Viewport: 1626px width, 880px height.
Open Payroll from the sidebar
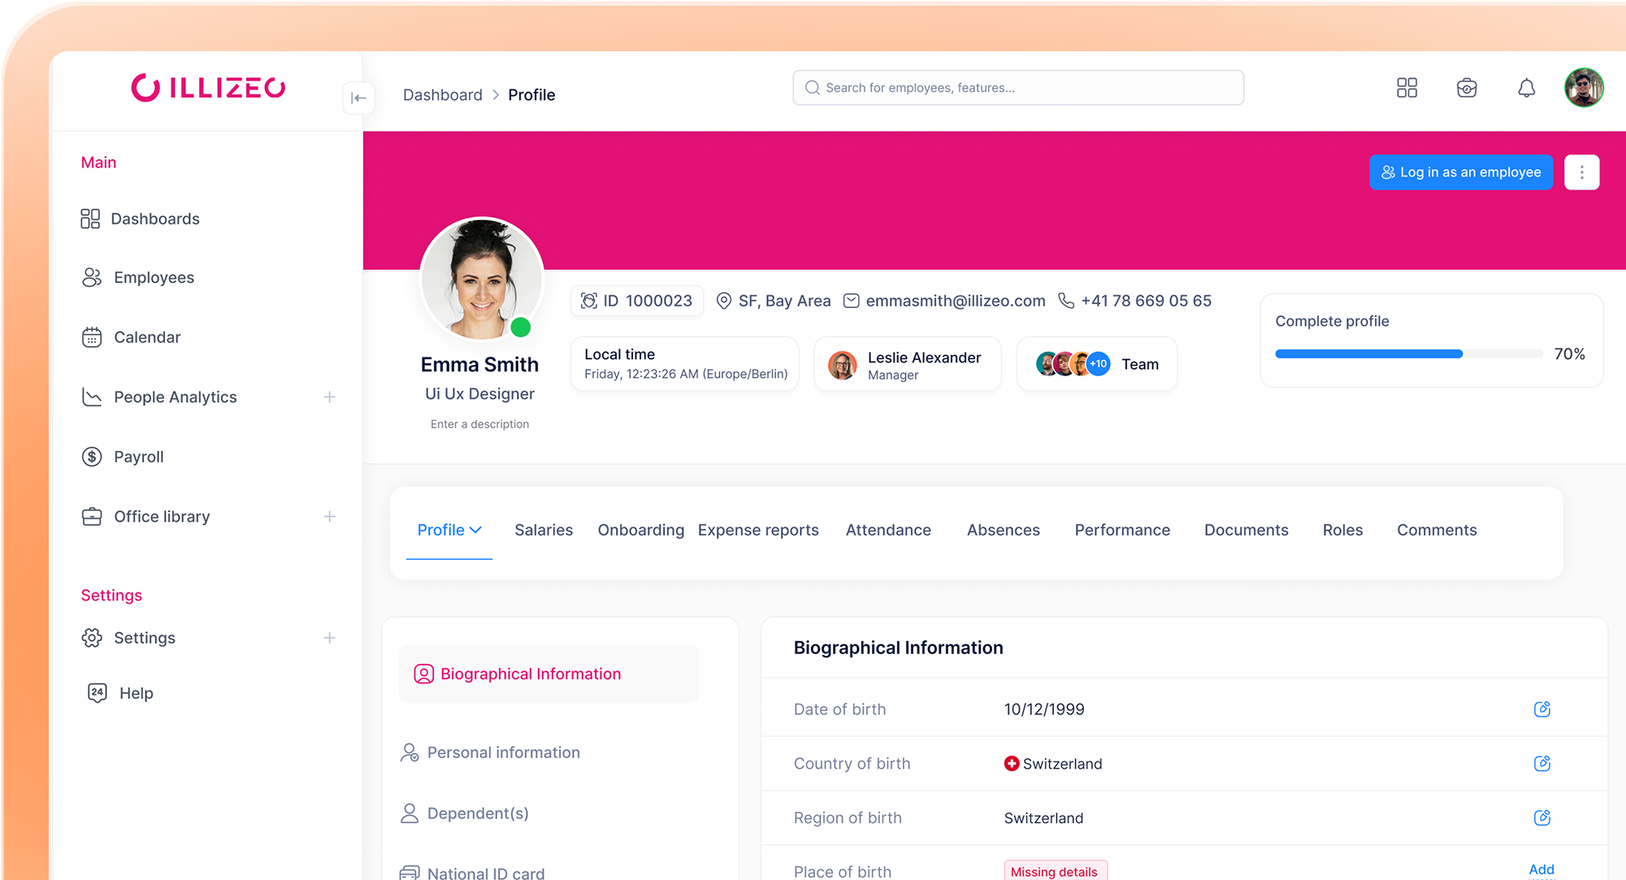click(x=139, y=457)
